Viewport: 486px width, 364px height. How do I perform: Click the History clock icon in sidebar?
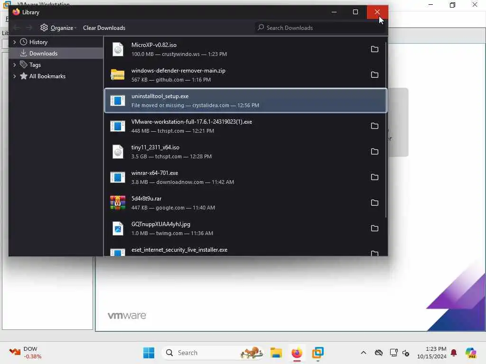[x=24, y=42]
